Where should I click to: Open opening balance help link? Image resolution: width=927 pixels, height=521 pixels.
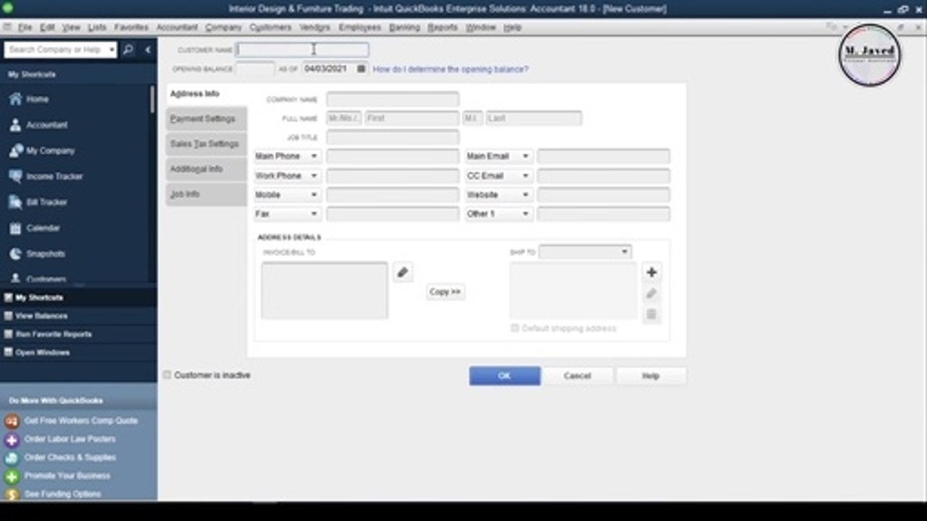click(x=450, y=69)
